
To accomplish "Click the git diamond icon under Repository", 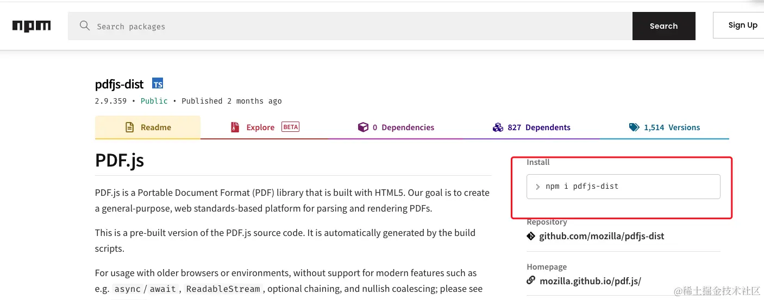I will [531, 236].
